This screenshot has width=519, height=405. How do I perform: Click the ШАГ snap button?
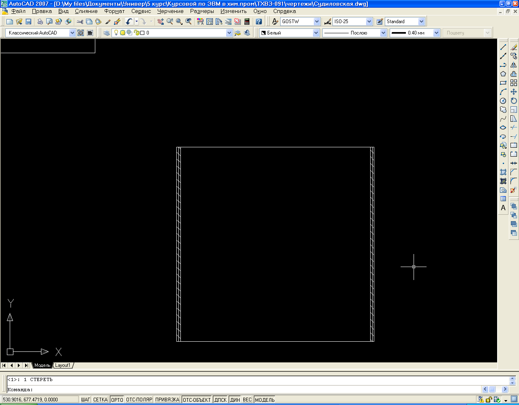(x=85, y=400)
